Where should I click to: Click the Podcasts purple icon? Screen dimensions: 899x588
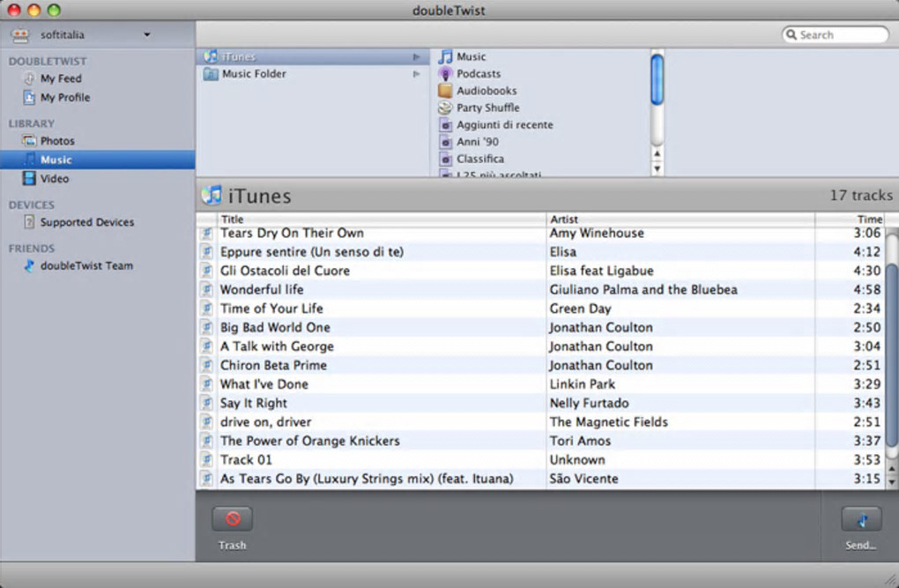coord(445,73)
